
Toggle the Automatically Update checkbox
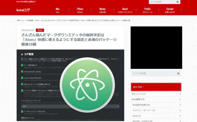22,72
